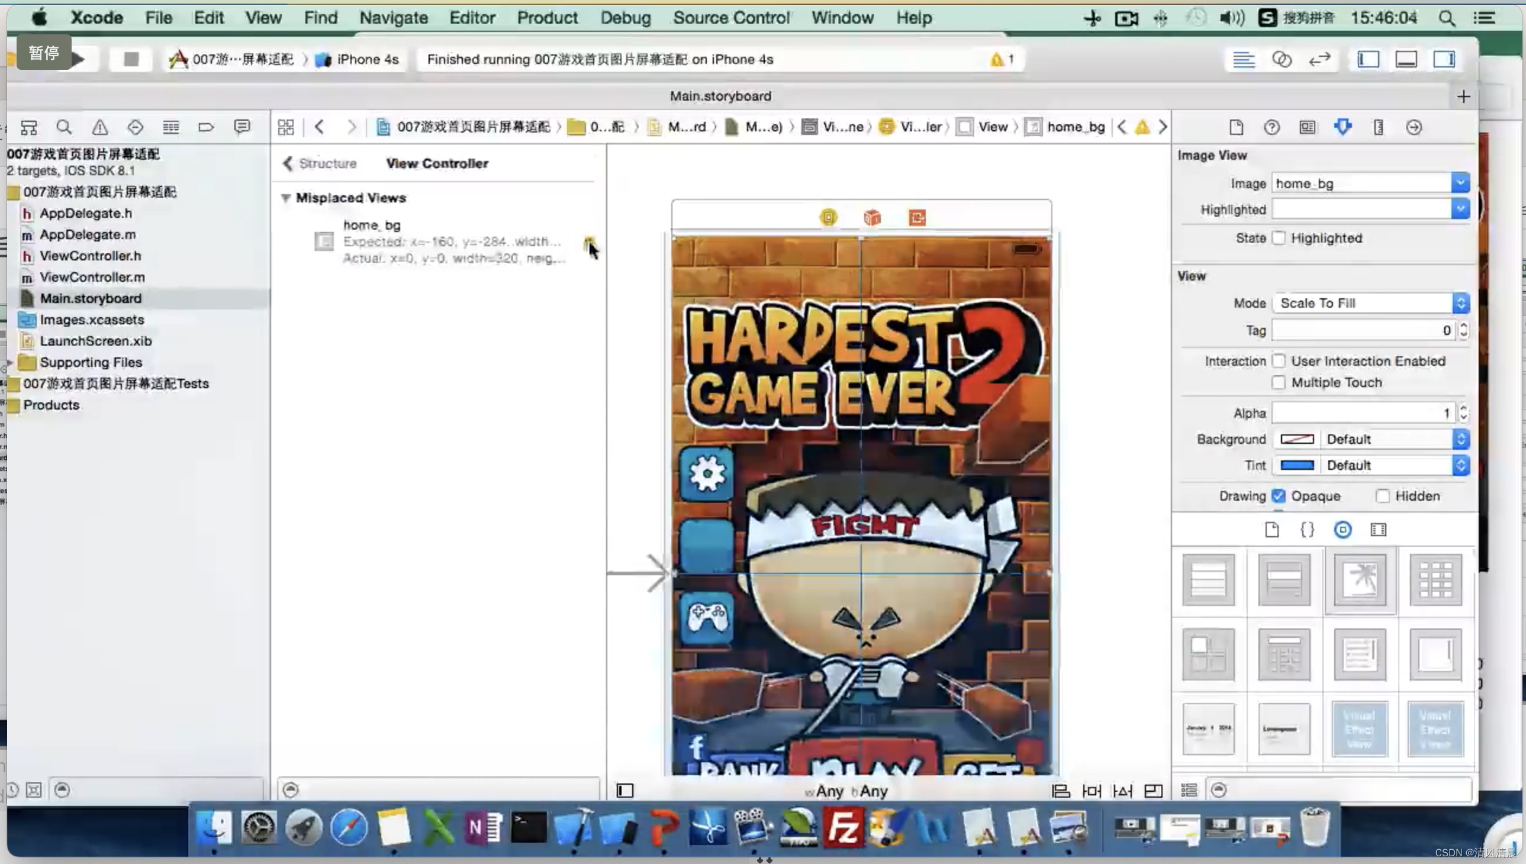The image size is (1526, 864).
Task: Open the Debug menu
Action: 625,18
